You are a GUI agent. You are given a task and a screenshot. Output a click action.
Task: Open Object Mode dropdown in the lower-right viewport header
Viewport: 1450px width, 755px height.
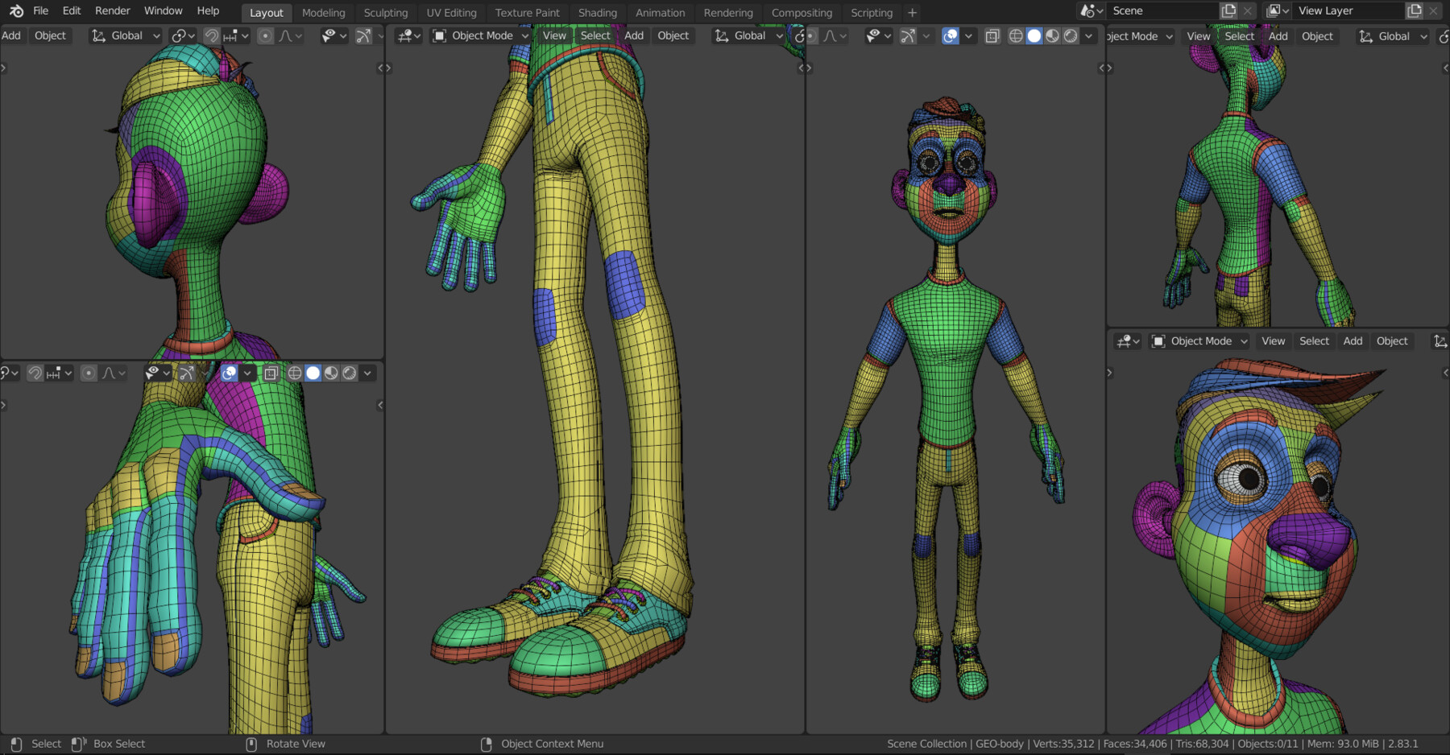coord(1200,341)
